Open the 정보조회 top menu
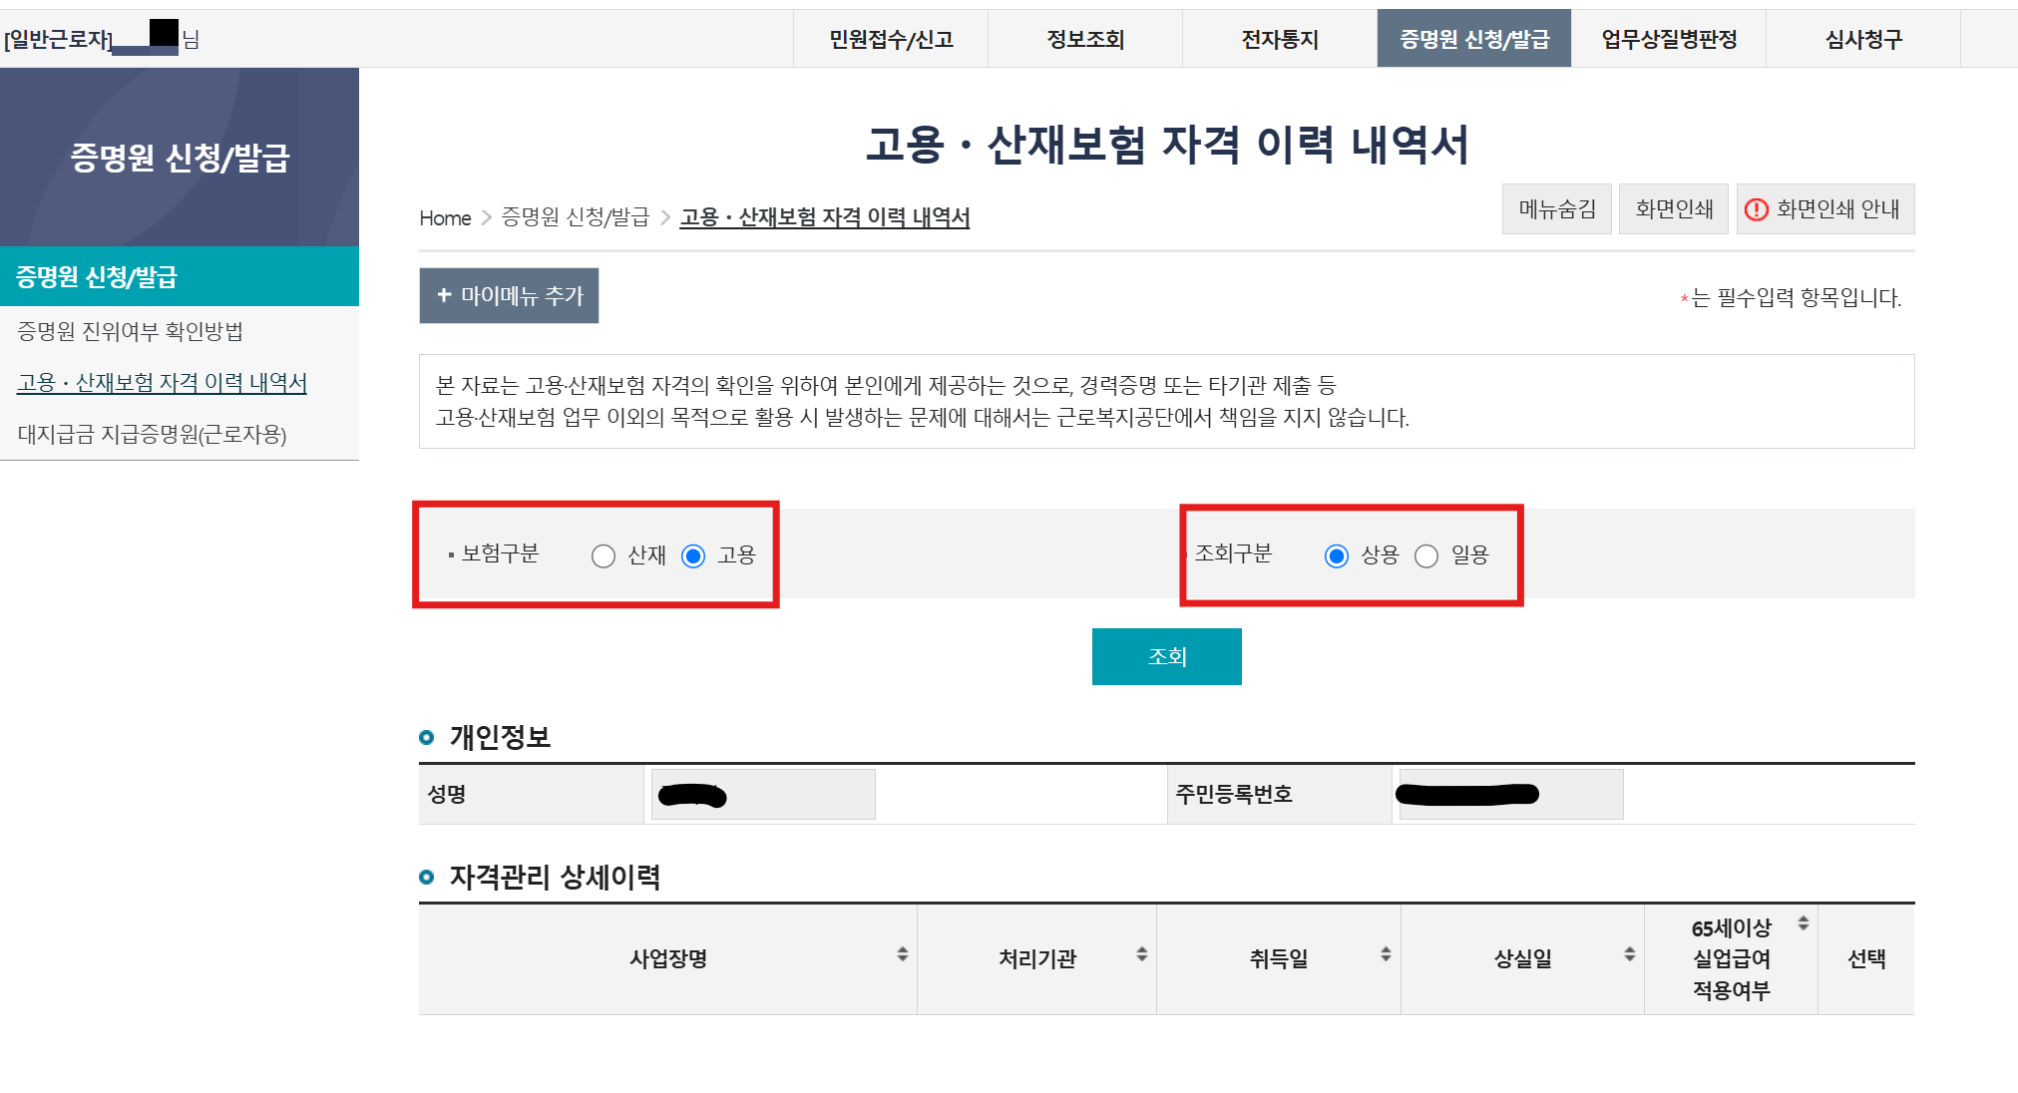This screenshot has width=2018, height=1093. pos(1084,39)
